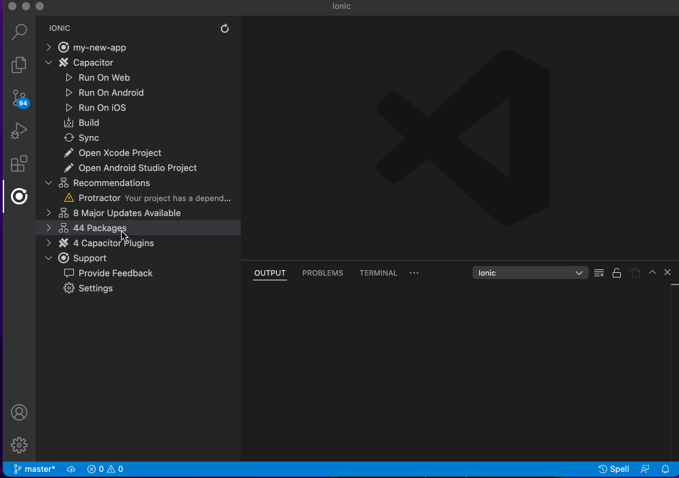This screenshot has width=679, height=478.
Task: Toggle output auto-scroll lock icon
Action: (x=617, y=273)
